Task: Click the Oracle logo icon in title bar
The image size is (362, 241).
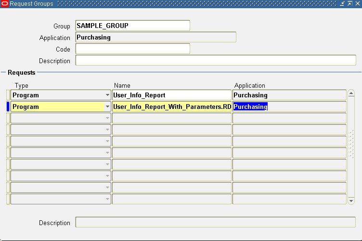Action: point(5,4)
